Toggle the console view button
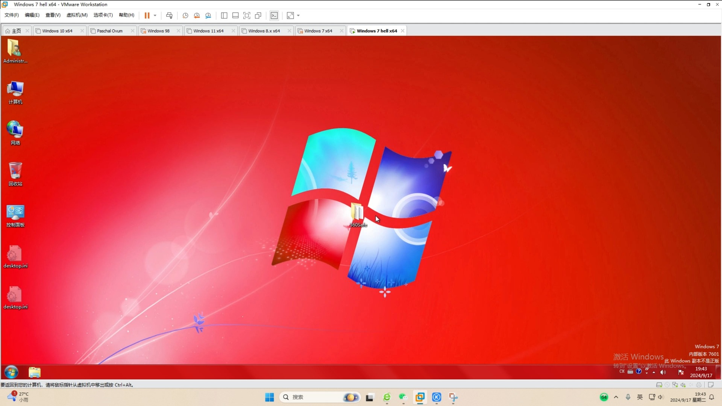 click(x=274, y=15)
